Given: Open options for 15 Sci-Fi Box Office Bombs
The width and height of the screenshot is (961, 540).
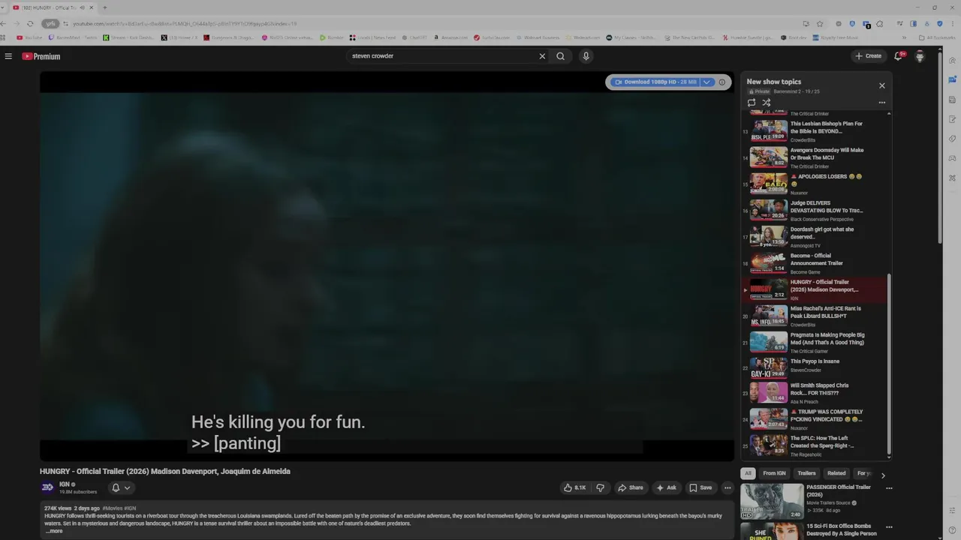Looking at the screenshot, I should 889,527.
